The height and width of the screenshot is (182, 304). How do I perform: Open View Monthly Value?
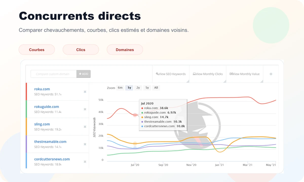pos(245,74)
